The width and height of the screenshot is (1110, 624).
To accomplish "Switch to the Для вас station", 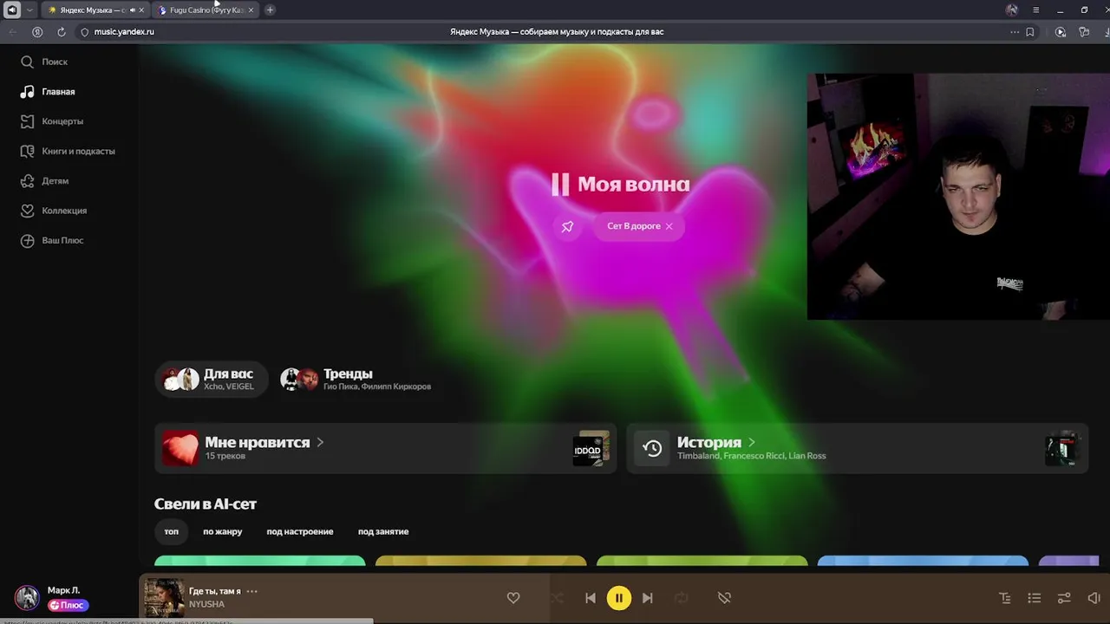I will tap(210, 379).
